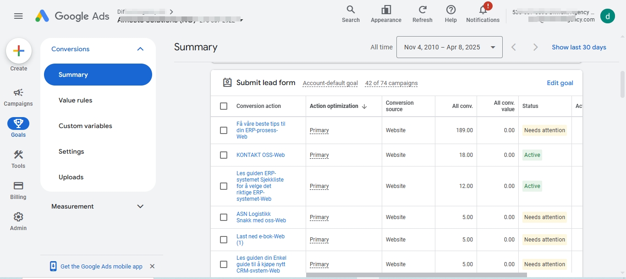Open Primary setting for Last ned e-bok
Screen dimensions: 626x279
pyautogui.click(x=319, y=240)
